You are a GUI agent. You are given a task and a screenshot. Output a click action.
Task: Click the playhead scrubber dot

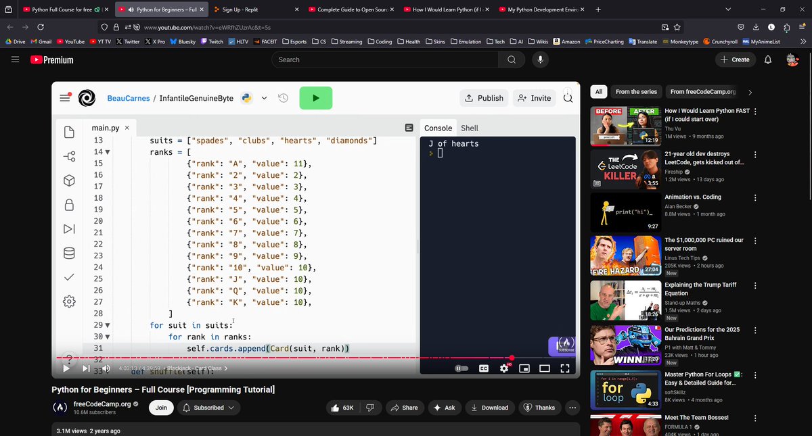click(512, 358)
